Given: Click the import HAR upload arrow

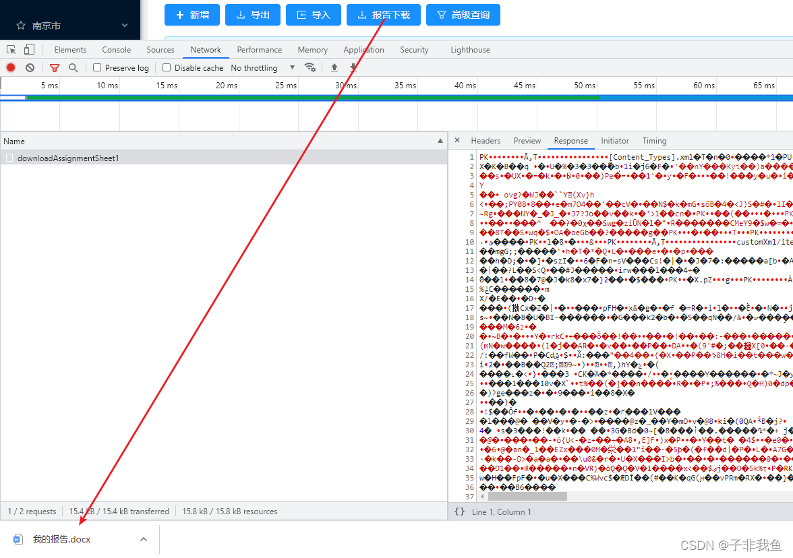Looking at the screenshot, I should (334, 67).
